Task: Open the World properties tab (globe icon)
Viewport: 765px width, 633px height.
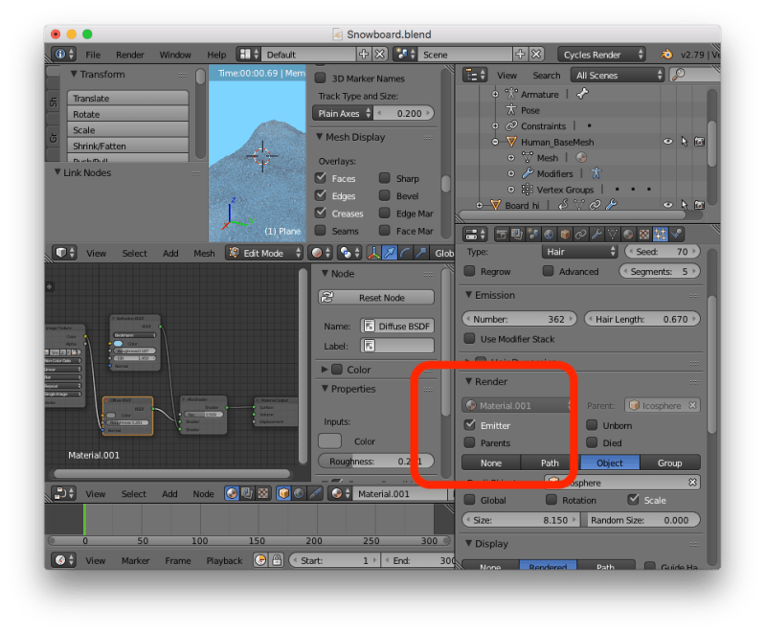Action: click(549, 235)
